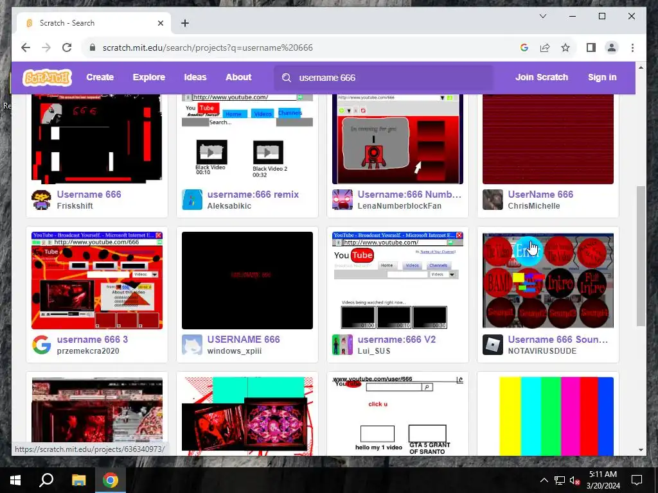Click the page vertical scrollbar thumb
The height and width of the screenshot is (493, 658).
[641, 255]
